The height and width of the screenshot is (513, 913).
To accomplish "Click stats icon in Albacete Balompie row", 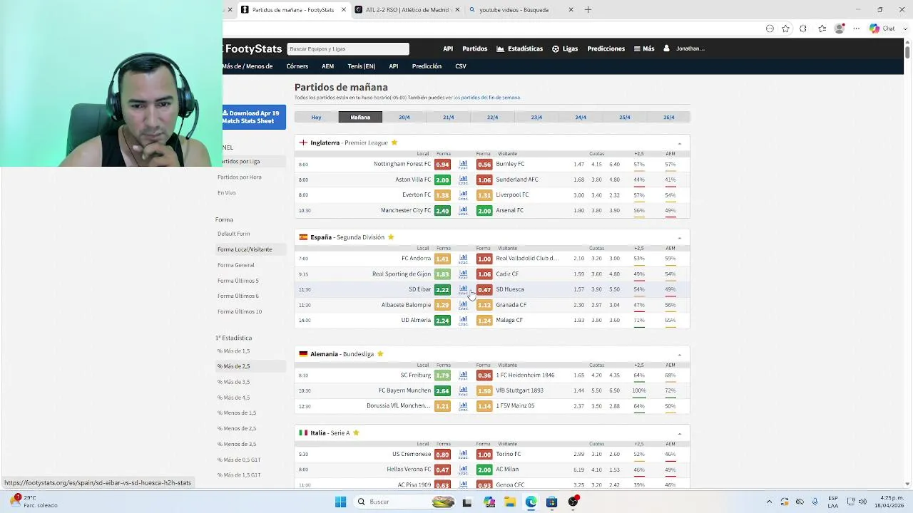I will pos(463,305).
